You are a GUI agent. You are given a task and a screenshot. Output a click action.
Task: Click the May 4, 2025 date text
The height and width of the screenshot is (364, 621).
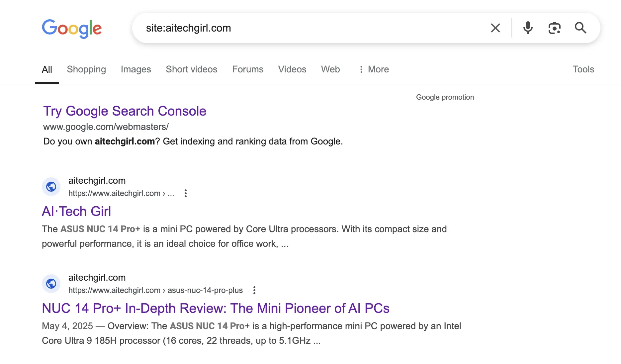pyautogui.click(x=67, y=326)
